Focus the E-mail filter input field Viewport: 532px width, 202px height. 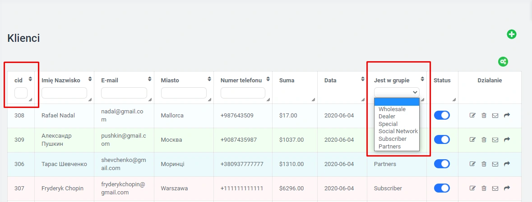click(x=124, y=93)
